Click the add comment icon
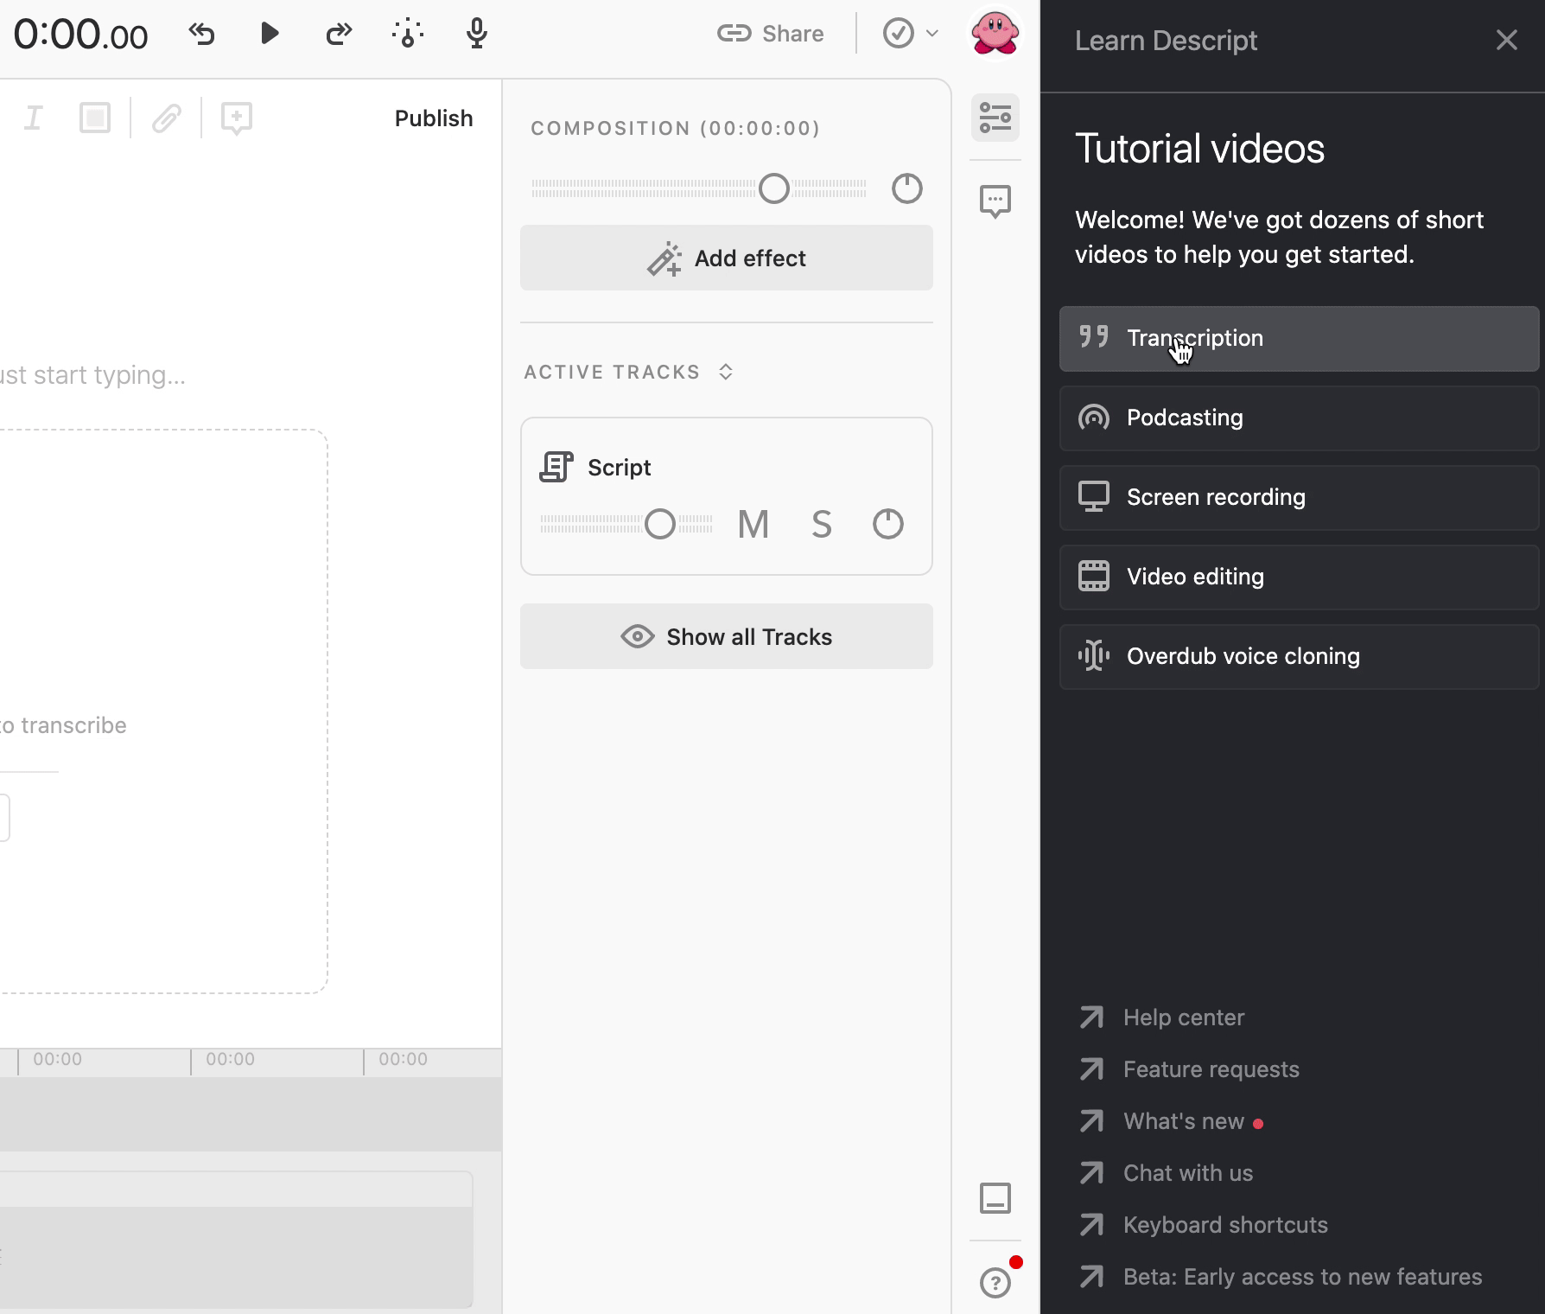This screenshot has width=1545, height=1314. coord(237,118)
